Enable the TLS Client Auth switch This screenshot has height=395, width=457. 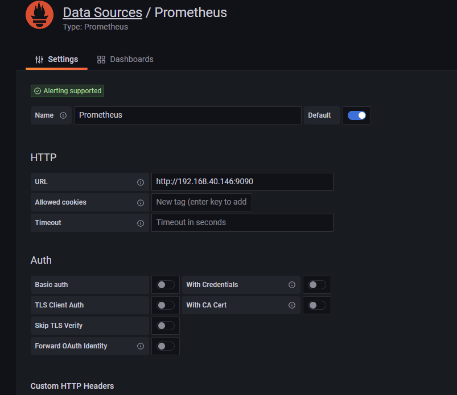(x=166, y=305)
